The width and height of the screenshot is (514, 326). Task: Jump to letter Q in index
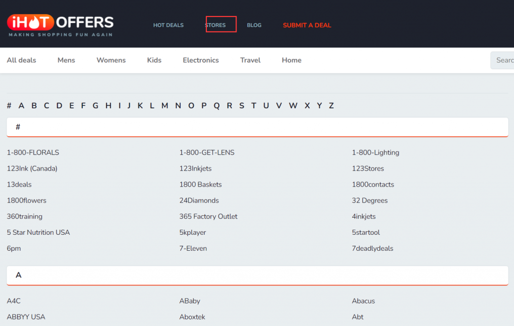pyautogui.click(x=217, y=105)
